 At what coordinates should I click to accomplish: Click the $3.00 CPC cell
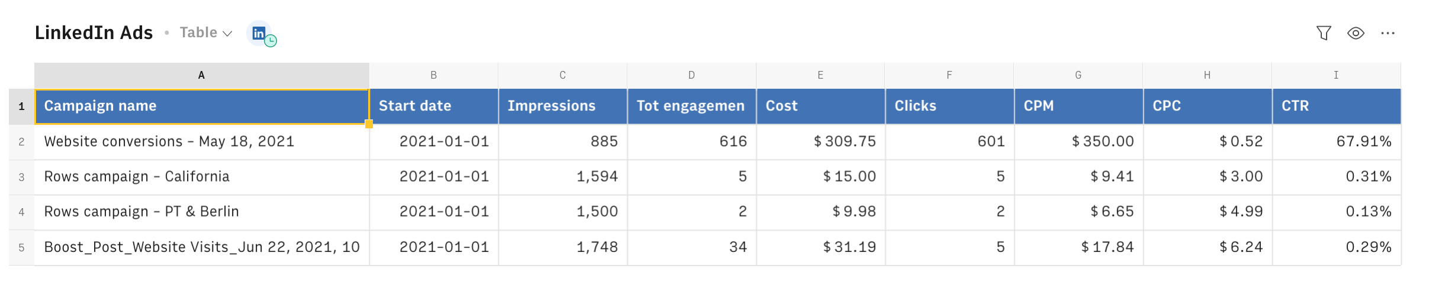point(1208,177)
